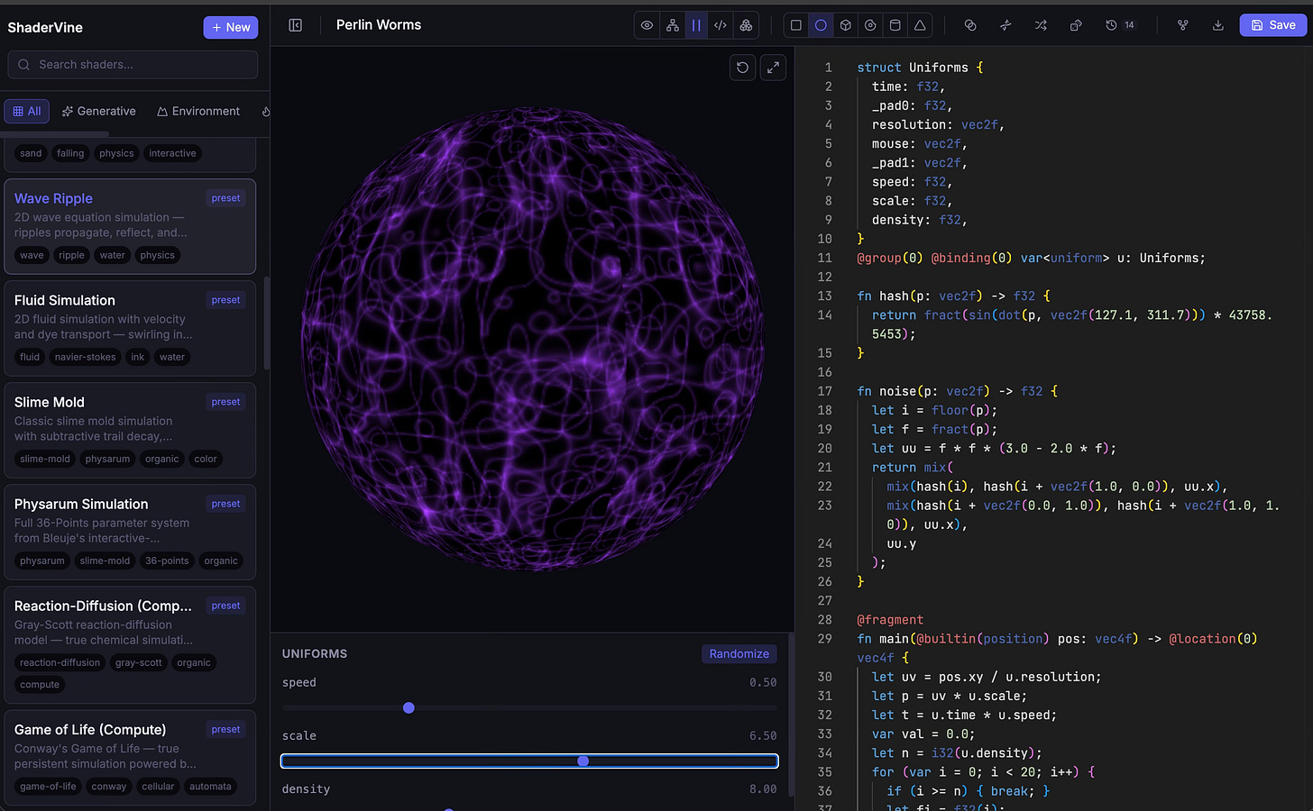Open the Generative category tab
Image resolution: width=1313 pixels, height=811 pixels.
point(98,112)
